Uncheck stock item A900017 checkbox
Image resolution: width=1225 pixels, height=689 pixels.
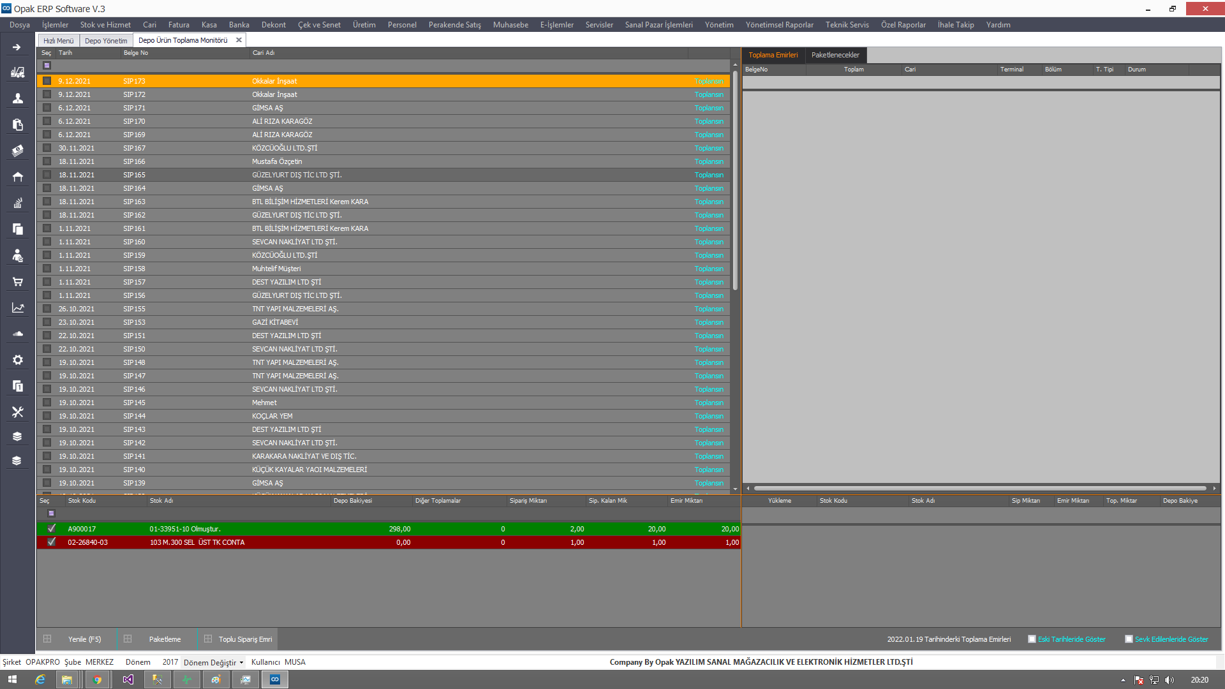[52, 528]
